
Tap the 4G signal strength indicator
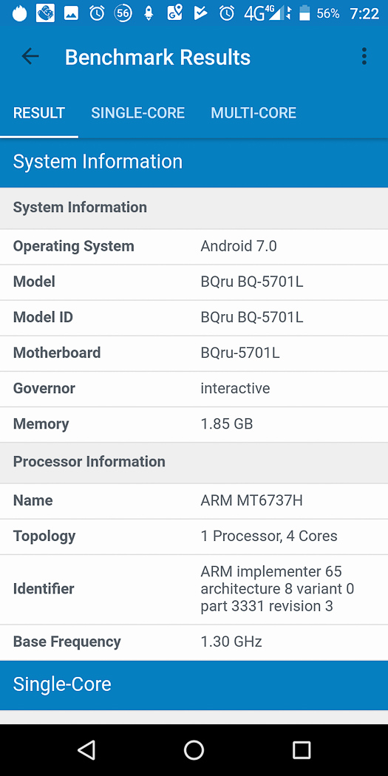268,13
